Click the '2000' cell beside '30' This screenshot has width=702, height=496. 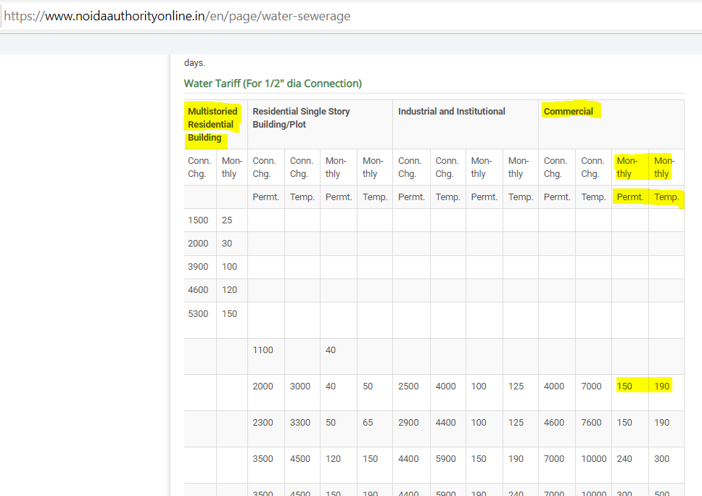[200, 244]
